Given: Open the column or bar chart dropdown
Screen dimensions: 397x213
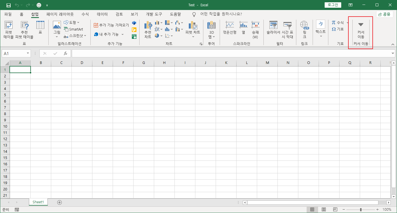Looking at the screenshot, I should tap(158, 23).
